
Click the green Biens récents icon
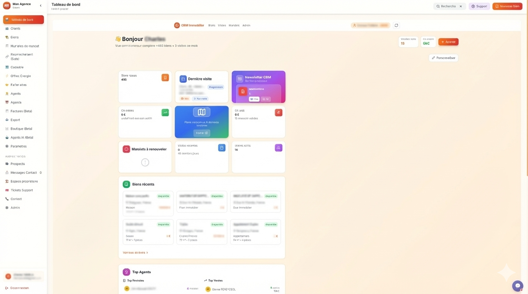(126, 185)
